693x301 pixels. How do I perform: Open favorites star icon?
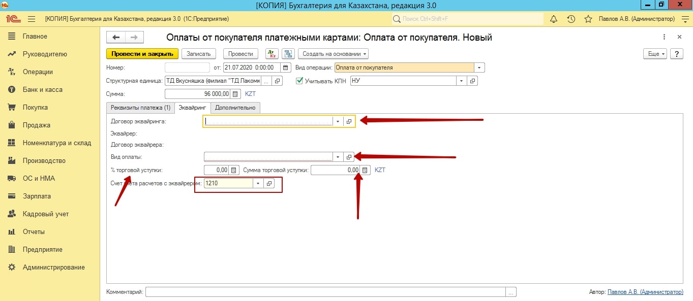click(588, 19)
